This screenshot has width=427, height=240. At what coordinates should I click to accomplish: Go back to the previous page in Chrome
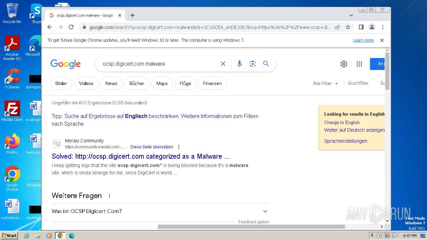click(50, 27)
